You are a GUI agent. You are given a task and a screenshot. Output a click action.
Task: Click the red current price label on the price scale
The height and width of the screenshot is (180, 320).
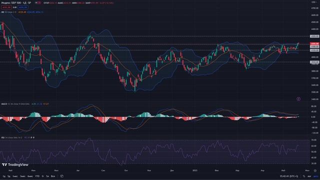click(x=314, y=43)
